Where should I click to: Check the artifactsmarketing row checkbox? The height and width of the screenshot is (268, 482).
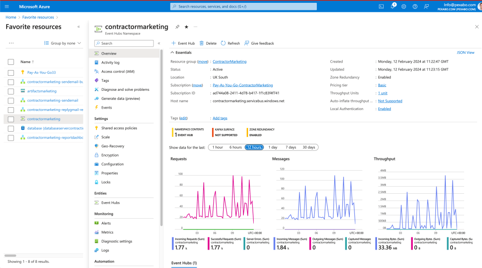click(11, 91)
